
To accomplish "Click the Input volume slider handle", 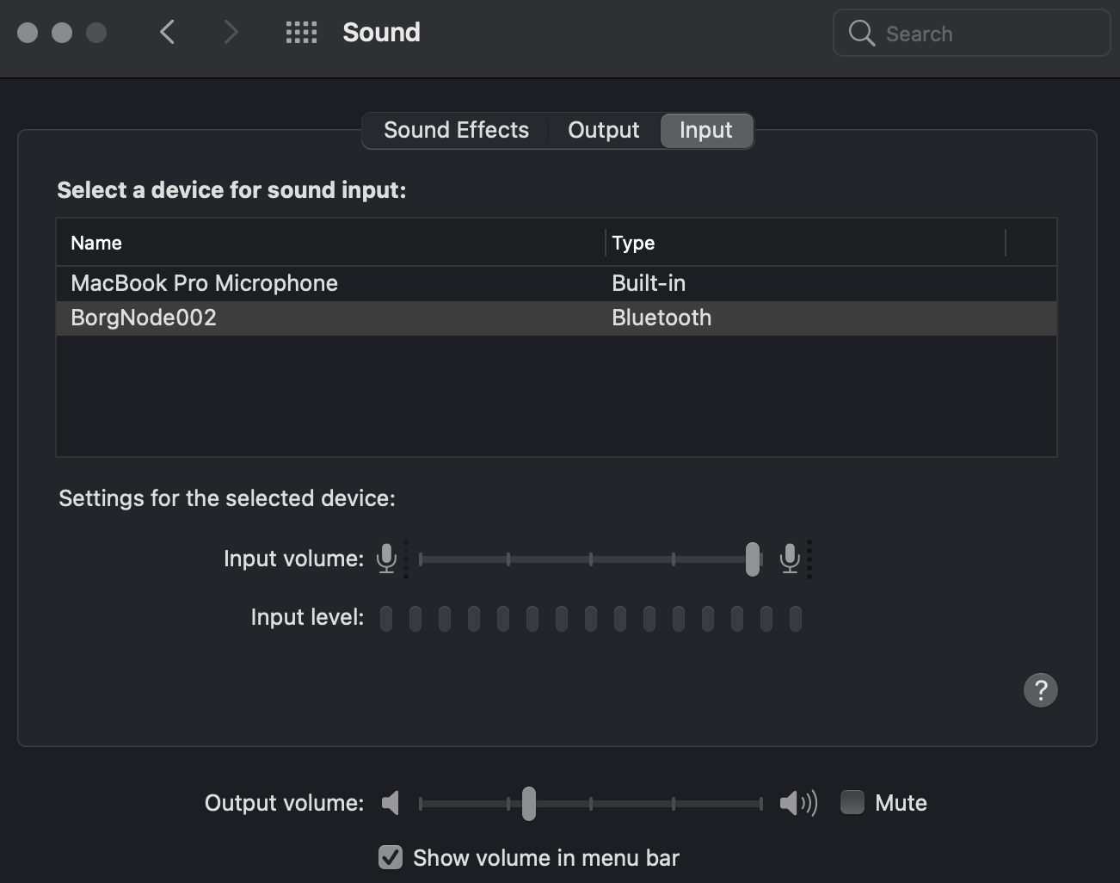I will coord(753,559).
